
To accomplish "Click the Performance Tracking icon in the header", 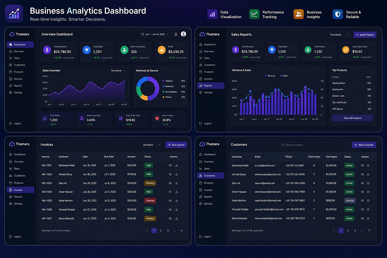I will pos(254,14).
